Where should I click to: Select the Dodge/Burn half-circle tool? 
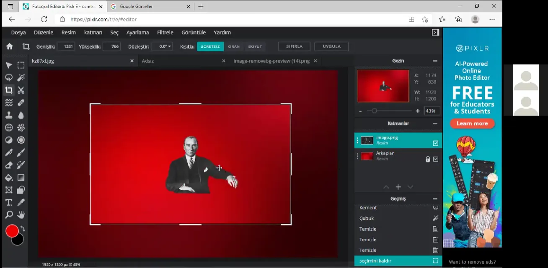9,140
